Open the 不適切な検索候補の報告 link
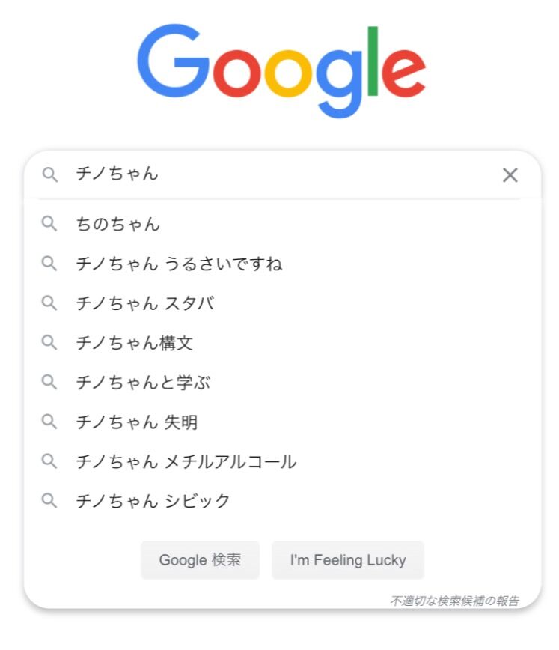This screenshot has width=559, height=650. (454, 601)
